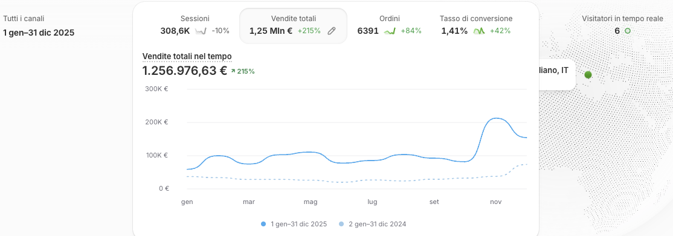Select the Vendite totali metric tab
Image resolution: width=673 pixels, height=236 pixels.
[x=293, y=26]
